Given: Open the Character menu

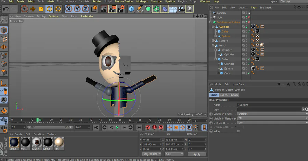Looking at the screenshot, I should coord(156,1).
